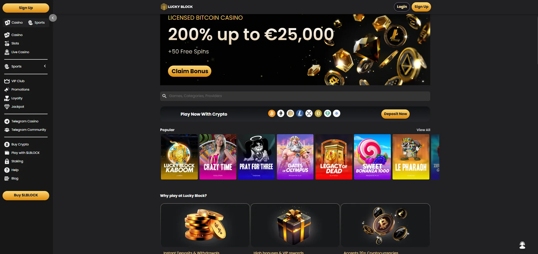Screen dimensions: 538x254
Task: Click the Deposit Now button
Action: coord(395,114)
